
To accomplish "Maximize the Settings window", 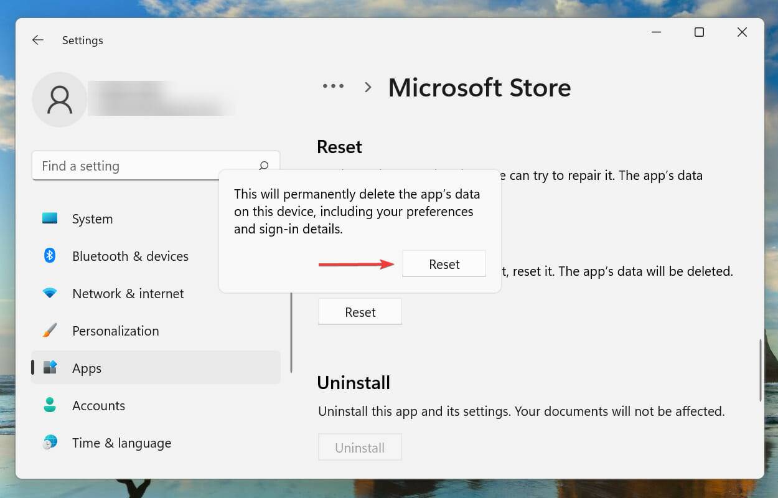I will point(699,32).
